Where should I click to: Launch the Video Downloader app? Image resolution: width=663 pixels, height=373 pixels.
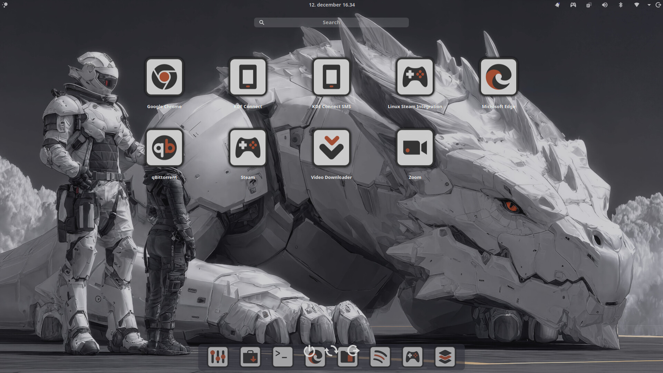(x=331, y=148)
